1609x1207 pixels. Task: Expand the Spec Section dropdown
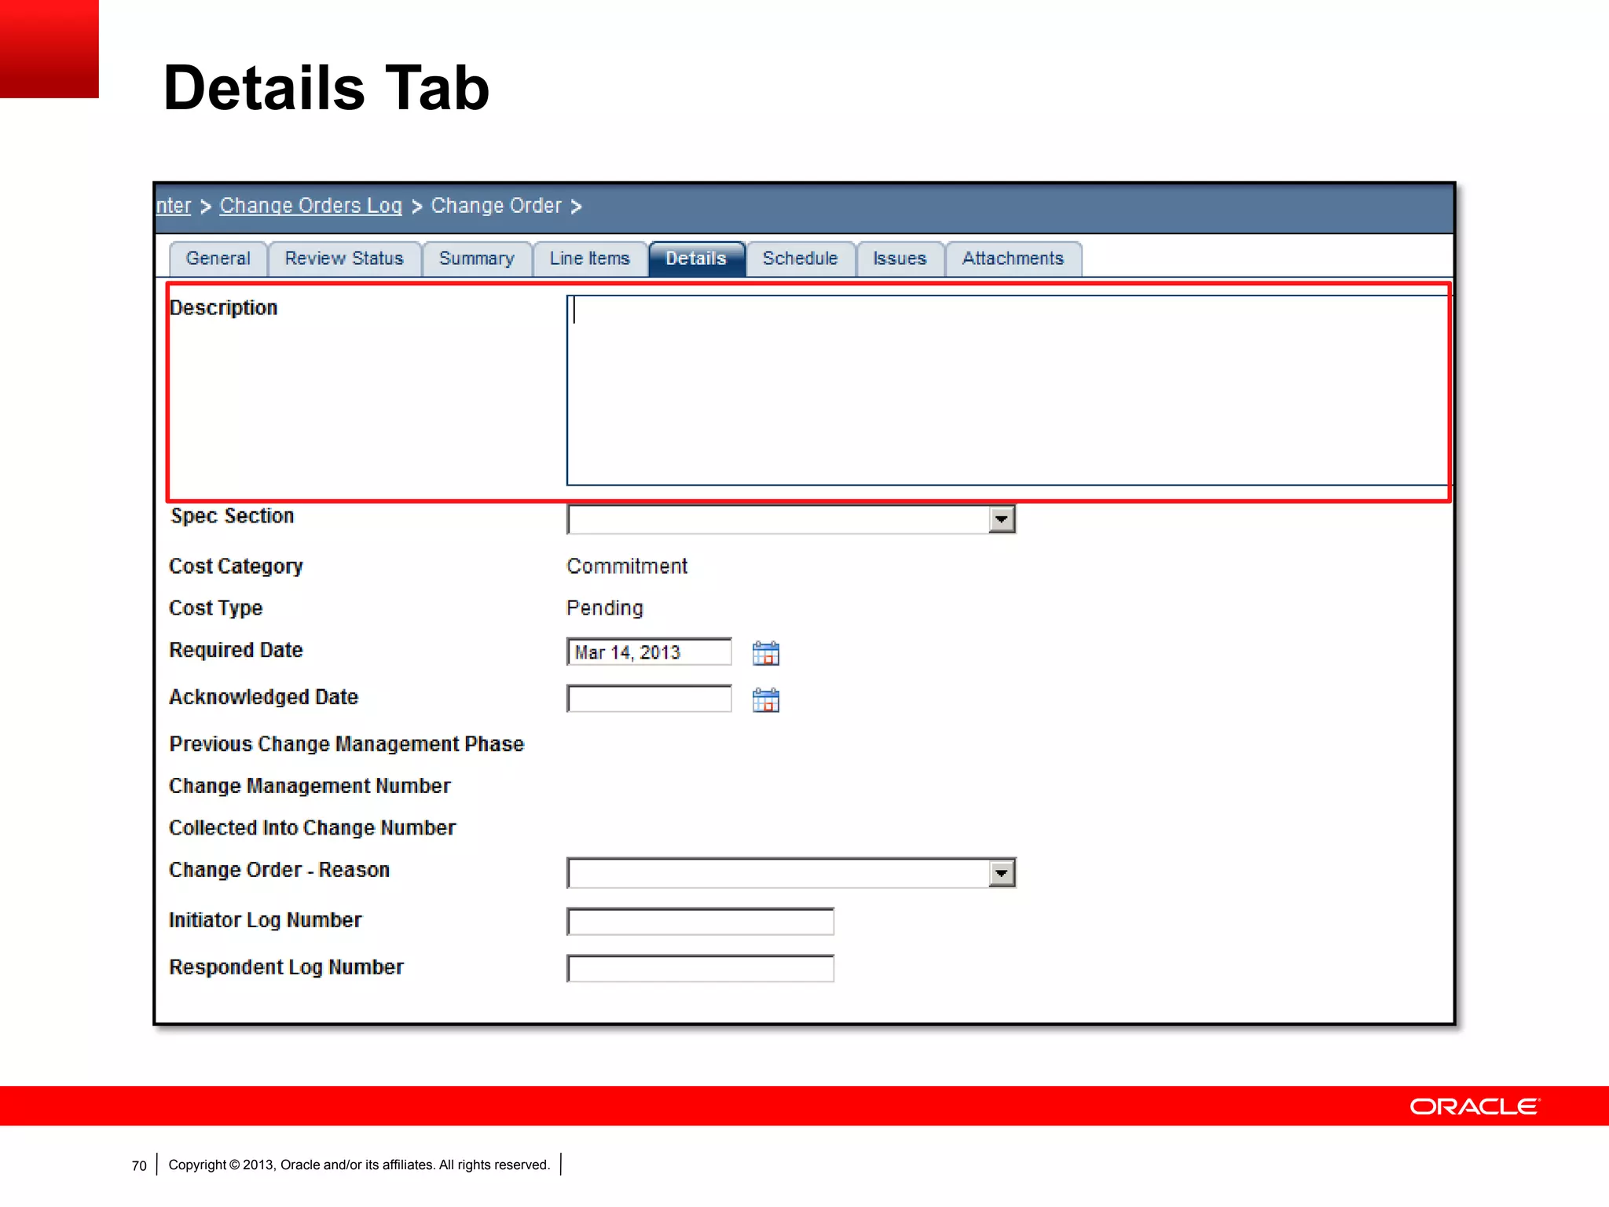pos(1001,519)
